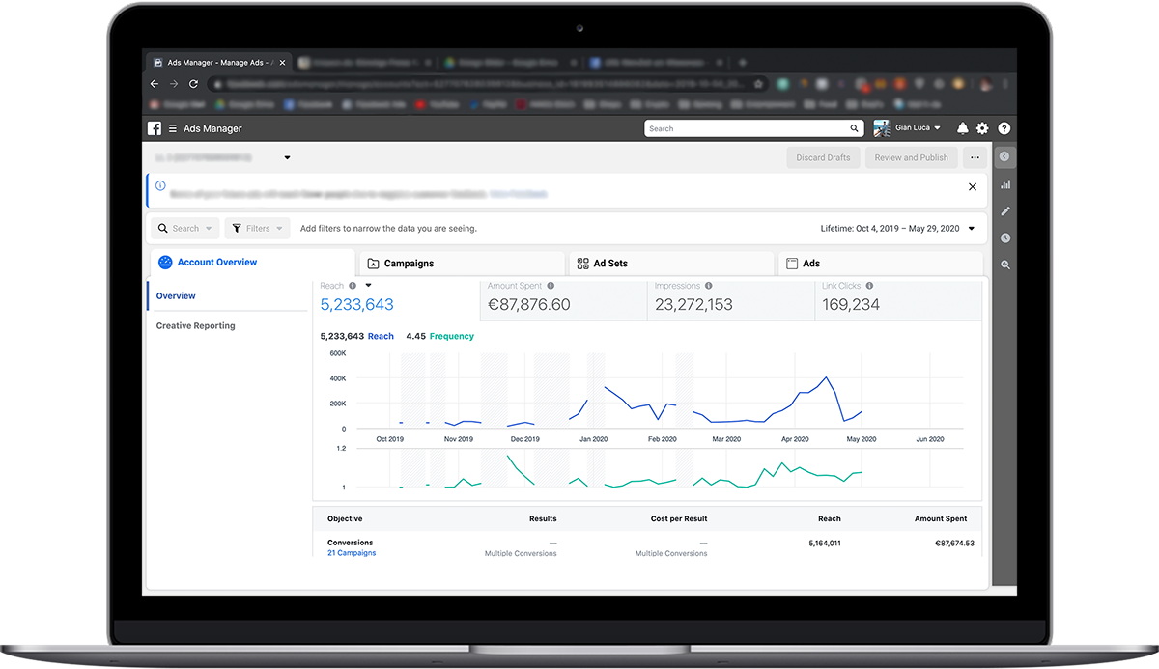Expand the Gian Luca account menu
Image resolution: width=1159 pixels, height=669 pixels.
pos(938,128)
